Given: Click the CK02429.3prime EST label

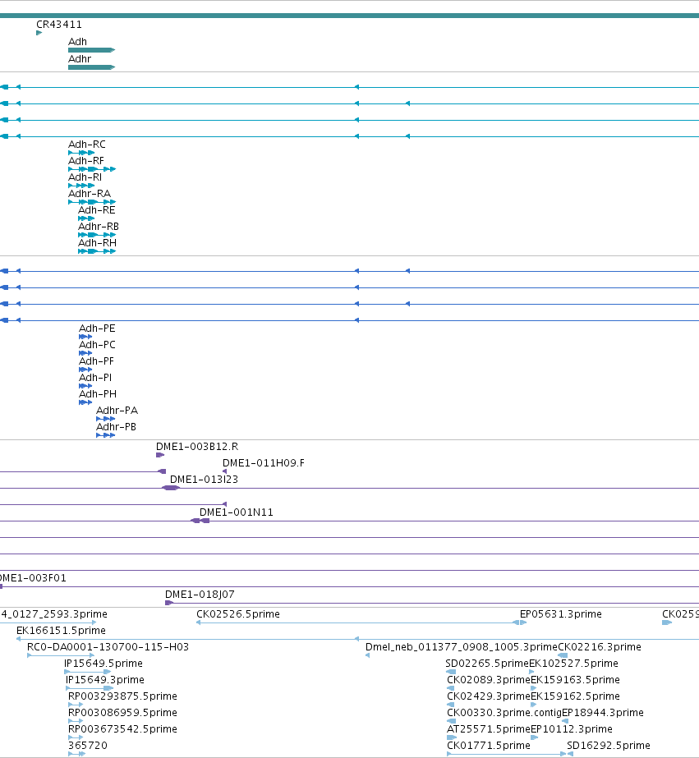Looking at the screenshot, I should coord(489,696).
